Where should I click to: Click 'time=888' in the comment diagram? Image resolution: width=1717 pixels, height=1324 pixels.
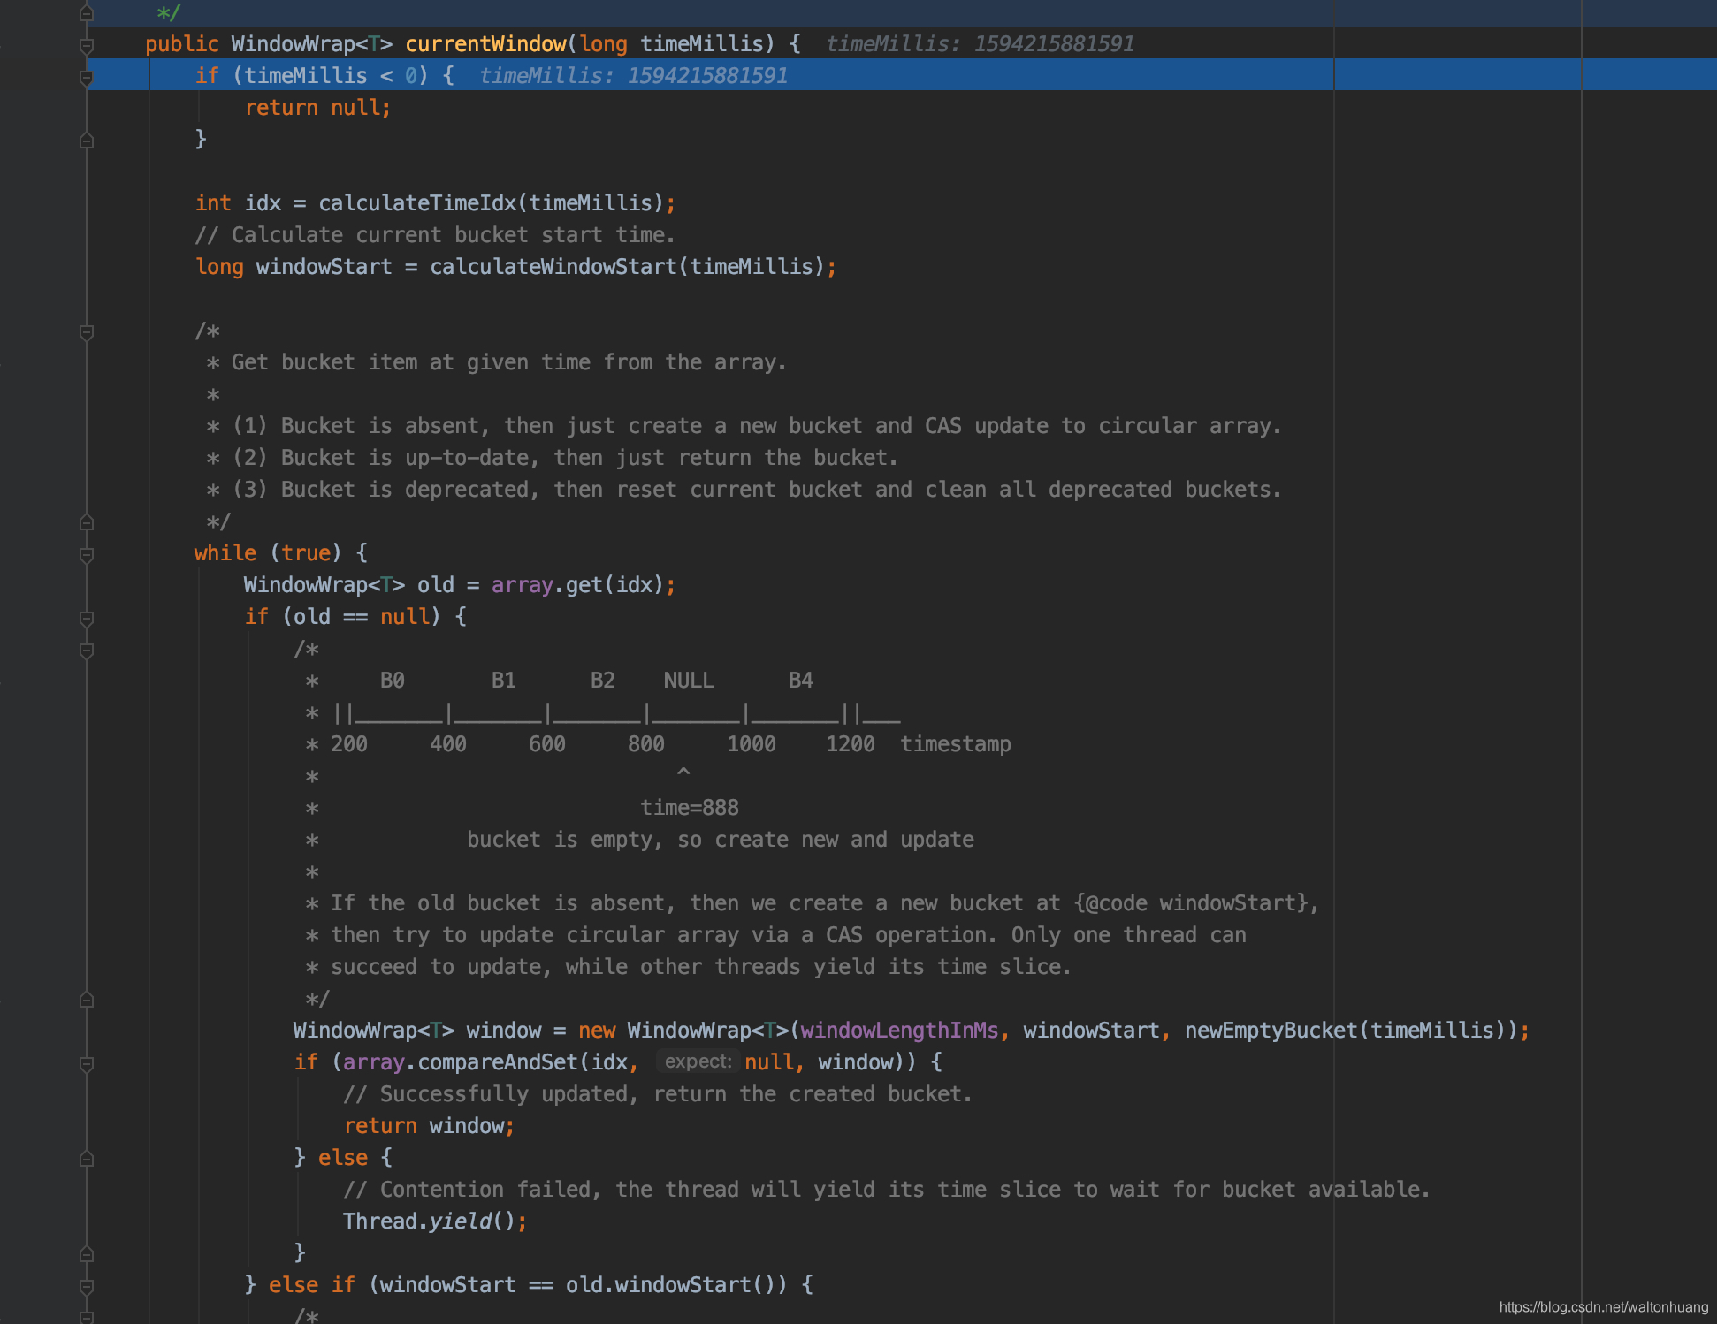coord(690,808)
